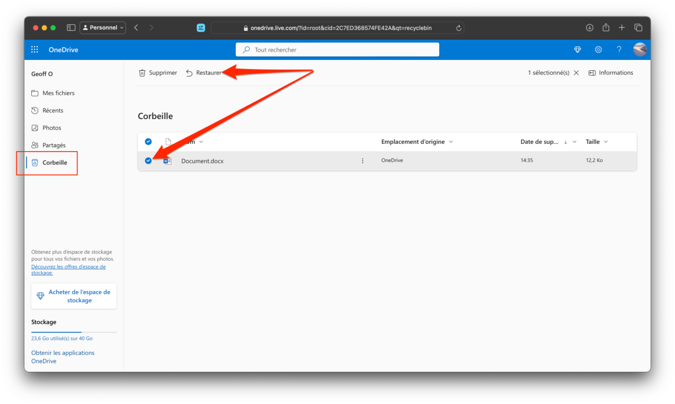This screenshot has height=404, width=675.
Task: Open Partagés in the sidebar
Action: click(48, 145)
